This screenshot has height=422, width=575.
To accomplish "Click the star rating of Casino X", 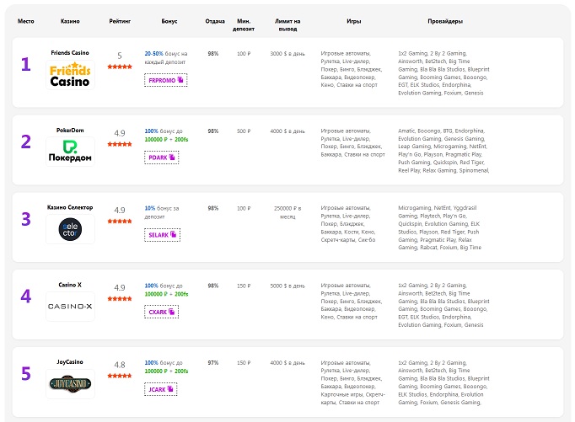I will click(120, 299).
